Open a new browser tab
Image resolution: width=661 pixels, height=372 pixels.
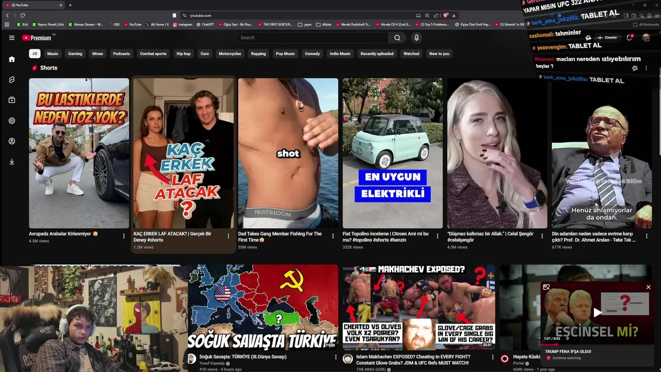tap(70, 5)
